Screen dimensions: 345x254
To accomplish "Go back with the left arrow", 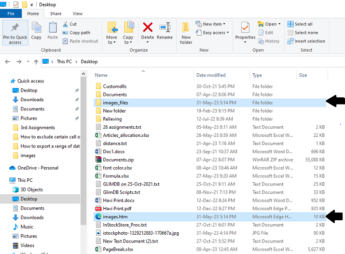I will point(8,62).
